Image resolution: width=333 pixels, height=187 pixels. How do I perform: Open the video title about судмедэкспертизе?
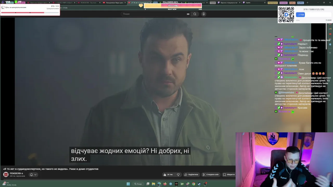tap(51, 169)
